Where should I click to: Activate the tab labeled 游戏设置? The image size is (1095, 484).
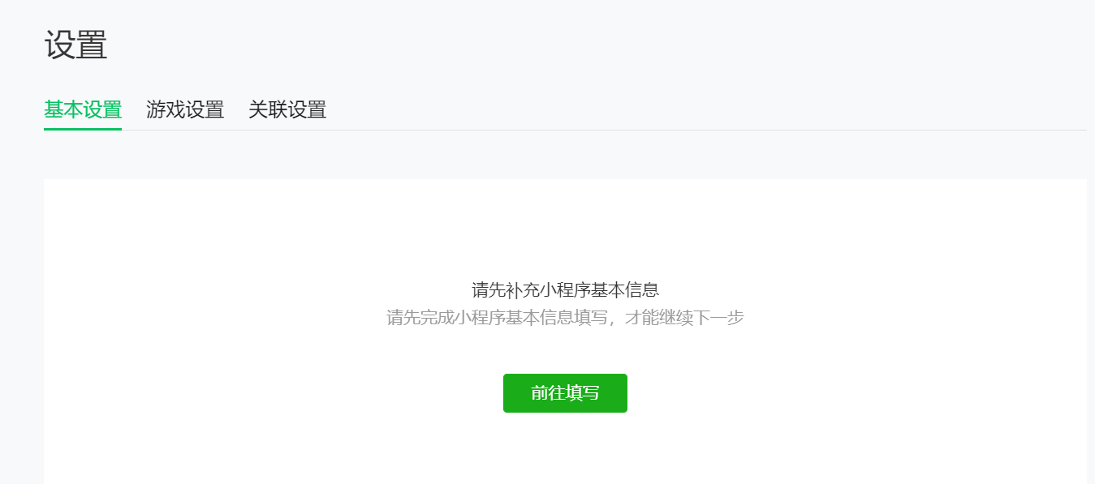coord(185,109)
